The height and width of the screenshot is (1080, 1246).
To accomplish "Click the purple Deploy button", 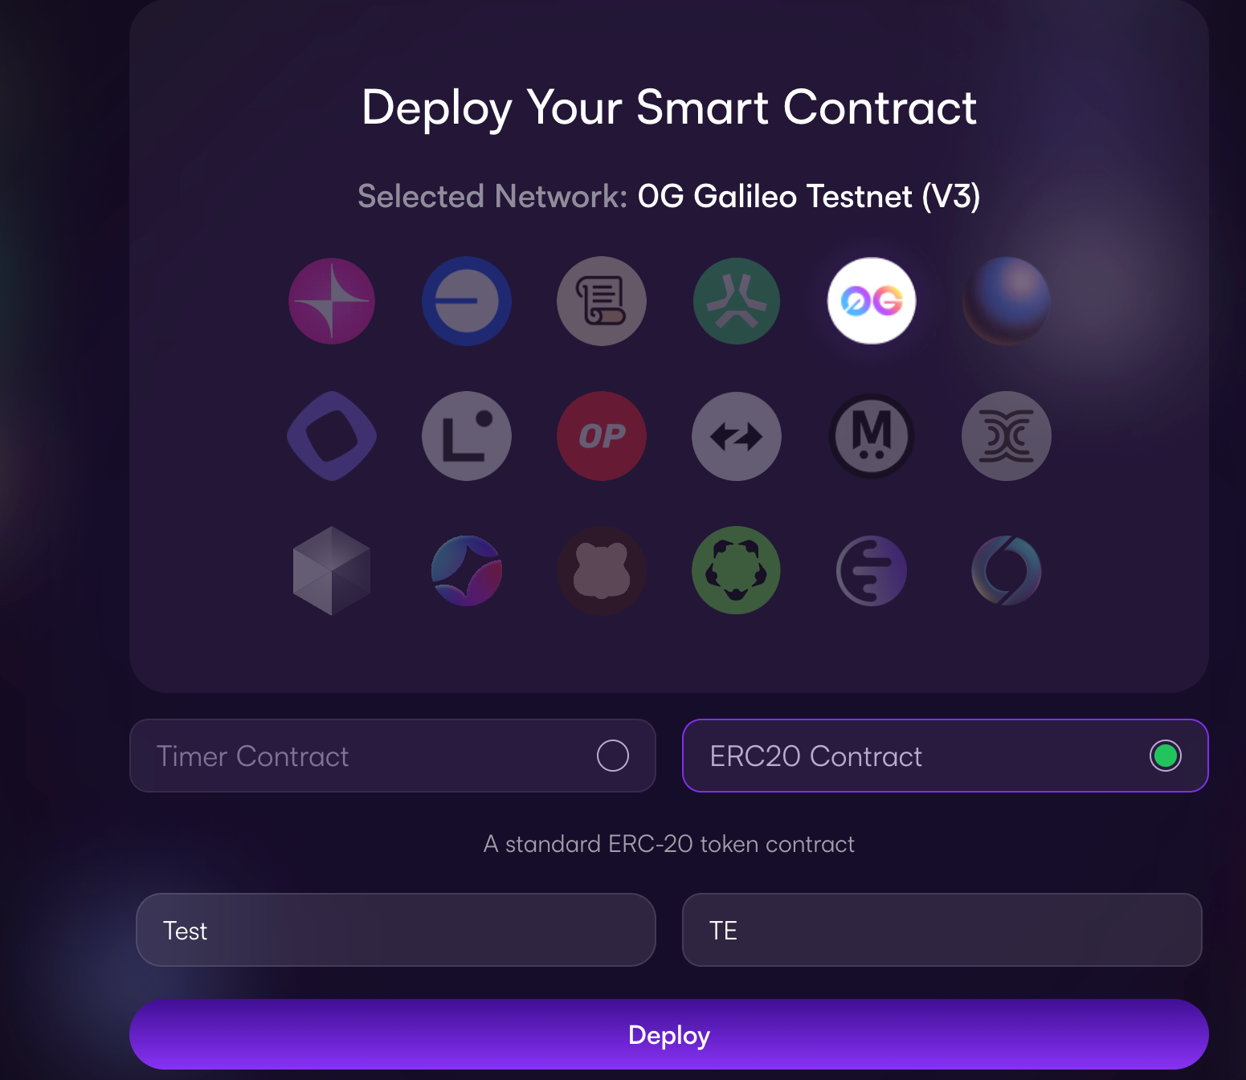I will 669,1034.
